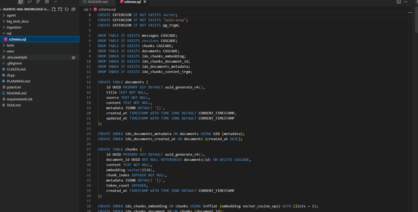
Task: Open the editor More Actions menu
Action: point(406,2)
